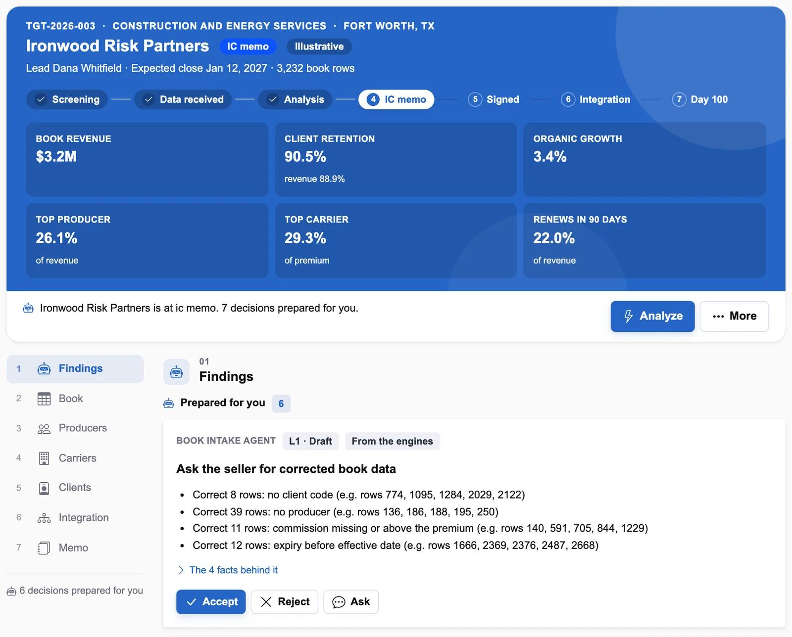Click the Clients badge icon
Viewport: 792px width, 637px height.
[x=44, y=488]
